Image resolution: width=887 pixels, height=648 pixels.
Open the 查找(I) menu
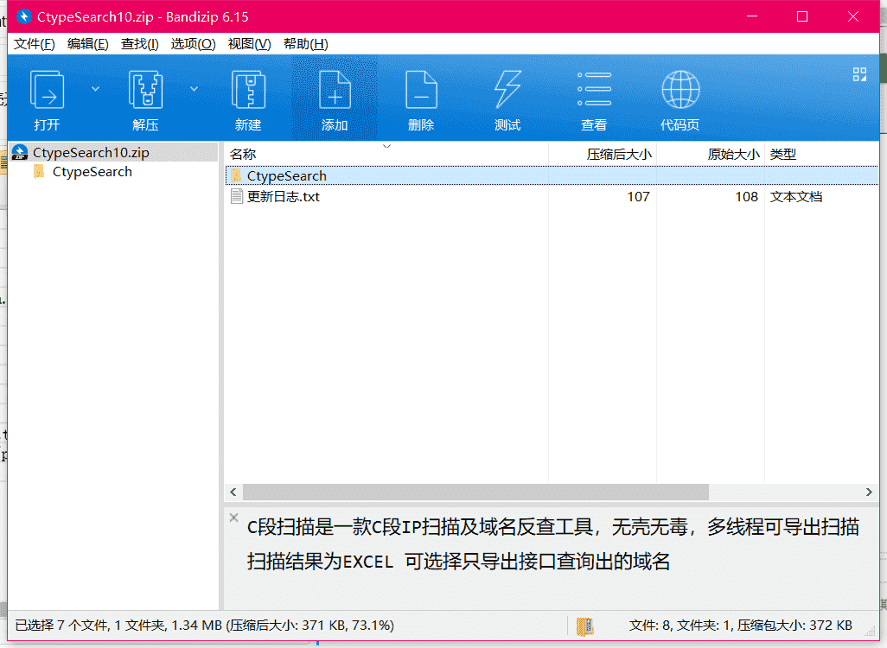click(140, 44)
